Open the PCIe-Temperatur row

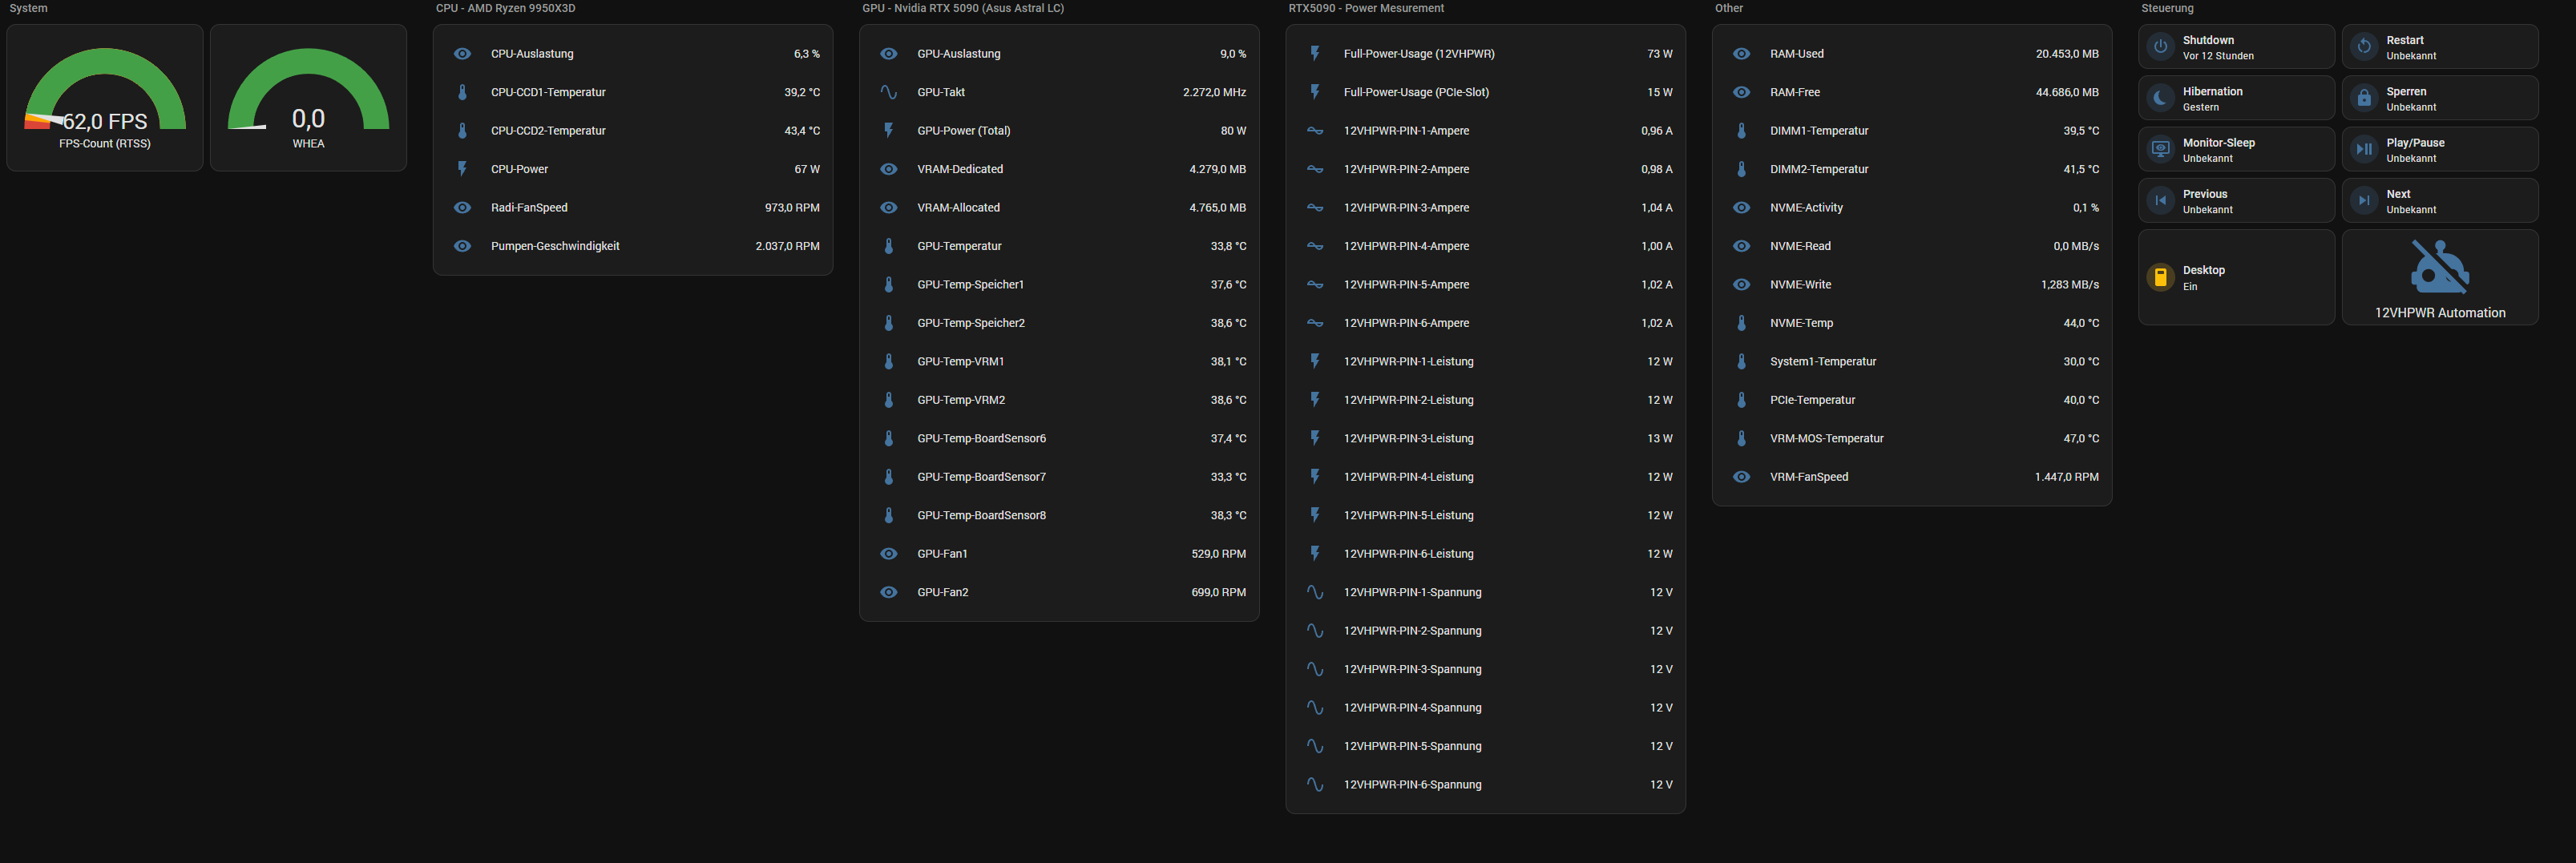1912,400
